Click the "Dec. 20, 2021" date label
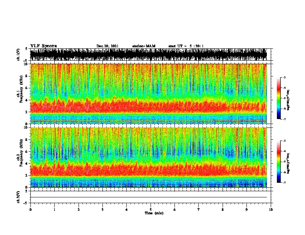 point(107,46)
